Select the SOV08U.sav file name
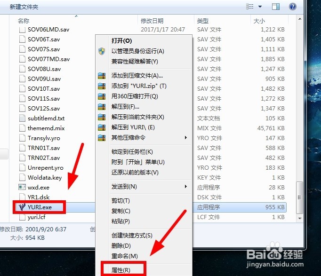The width and height of the screenshot is (321, 276). (x=44, y=69)
